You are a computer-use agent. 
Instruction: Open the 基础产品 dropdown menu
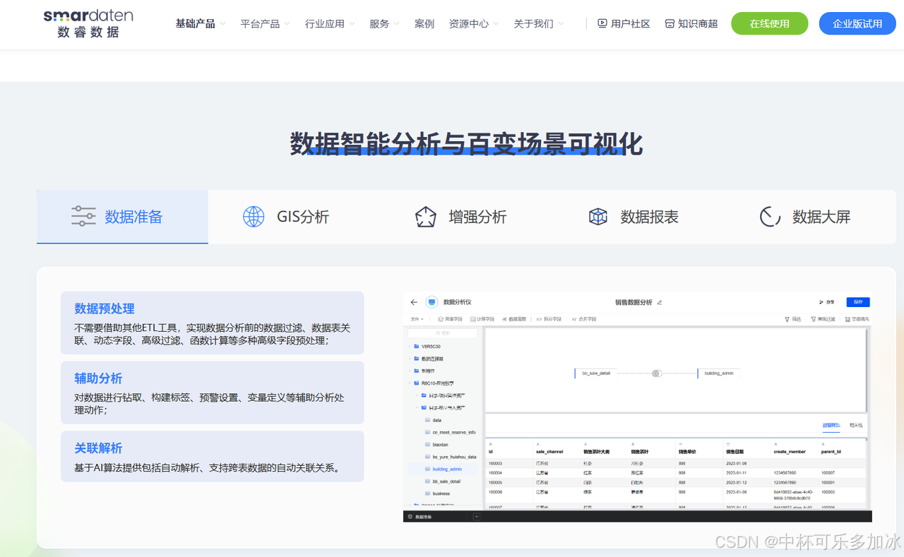195,23
